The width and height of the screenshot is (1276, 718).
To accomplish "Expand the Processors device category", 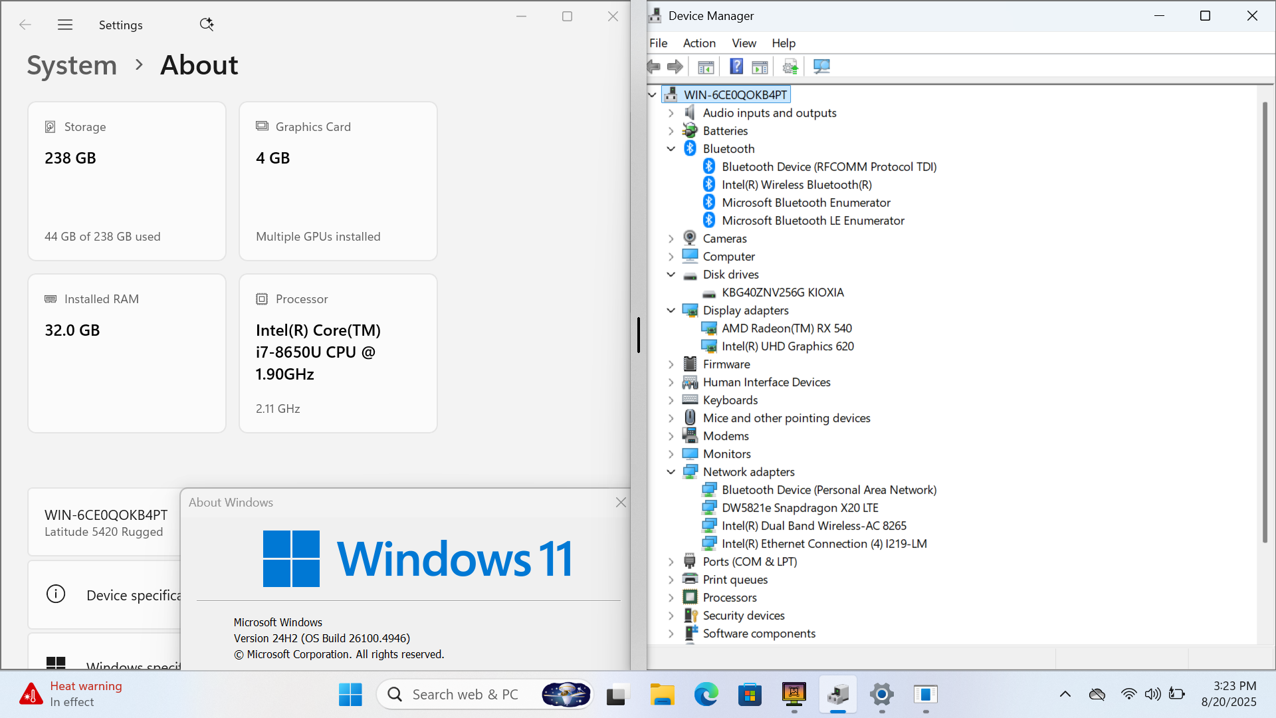I will [671, 598].
